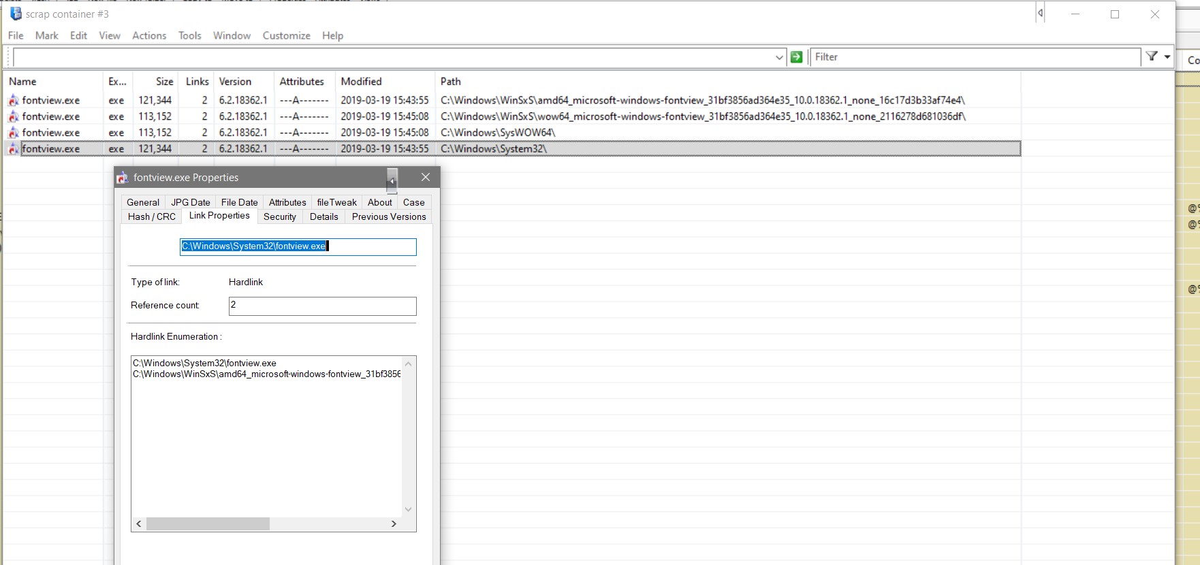Sort by the Path column header
Screen dimensions: 1200x565
(x=727, y=82)
